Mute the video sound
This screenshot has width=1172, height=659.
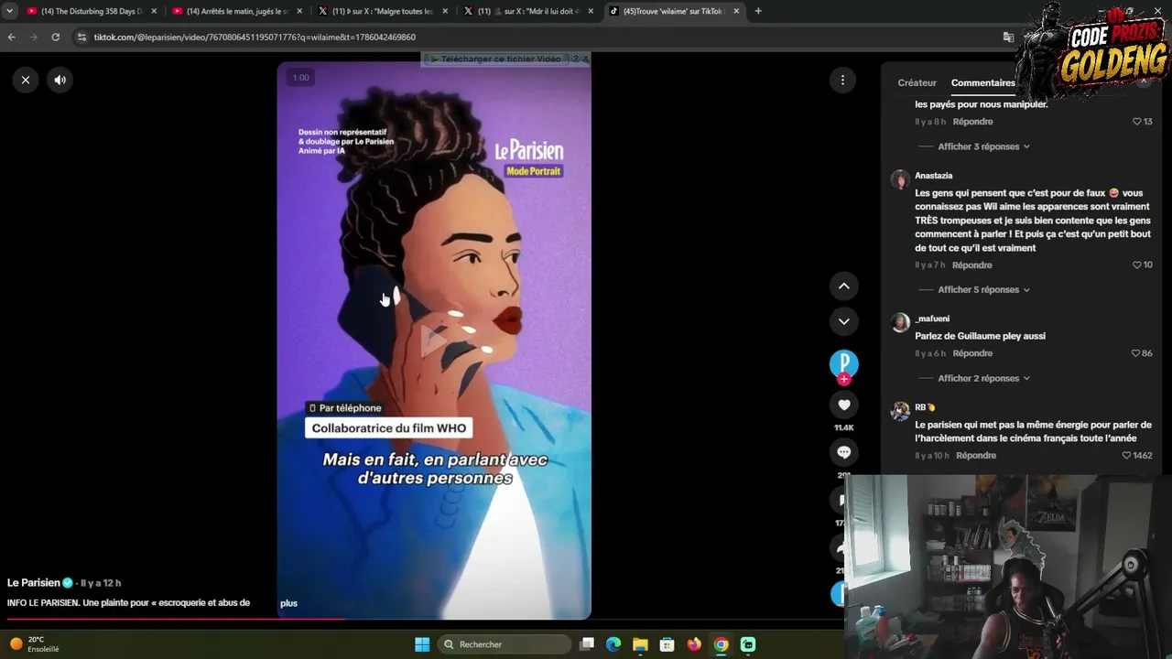click(60, 80)
